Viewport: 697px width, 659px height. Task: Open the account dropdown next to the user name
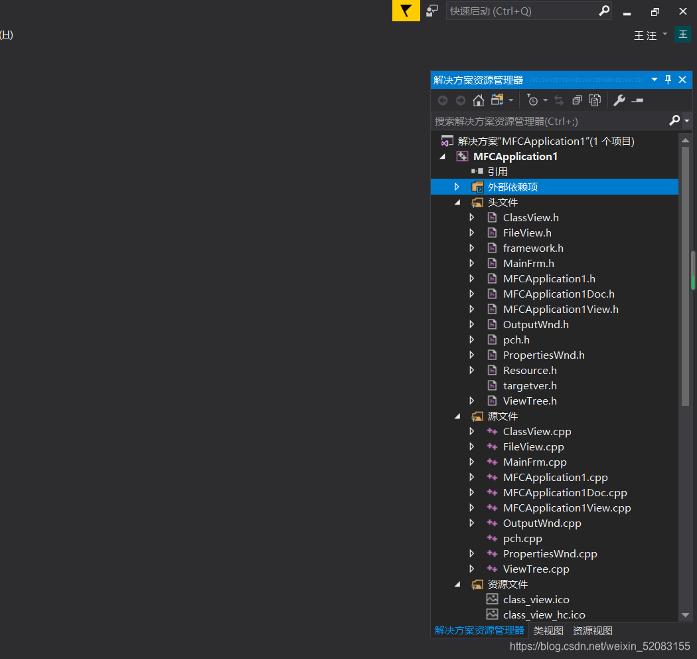664,34
